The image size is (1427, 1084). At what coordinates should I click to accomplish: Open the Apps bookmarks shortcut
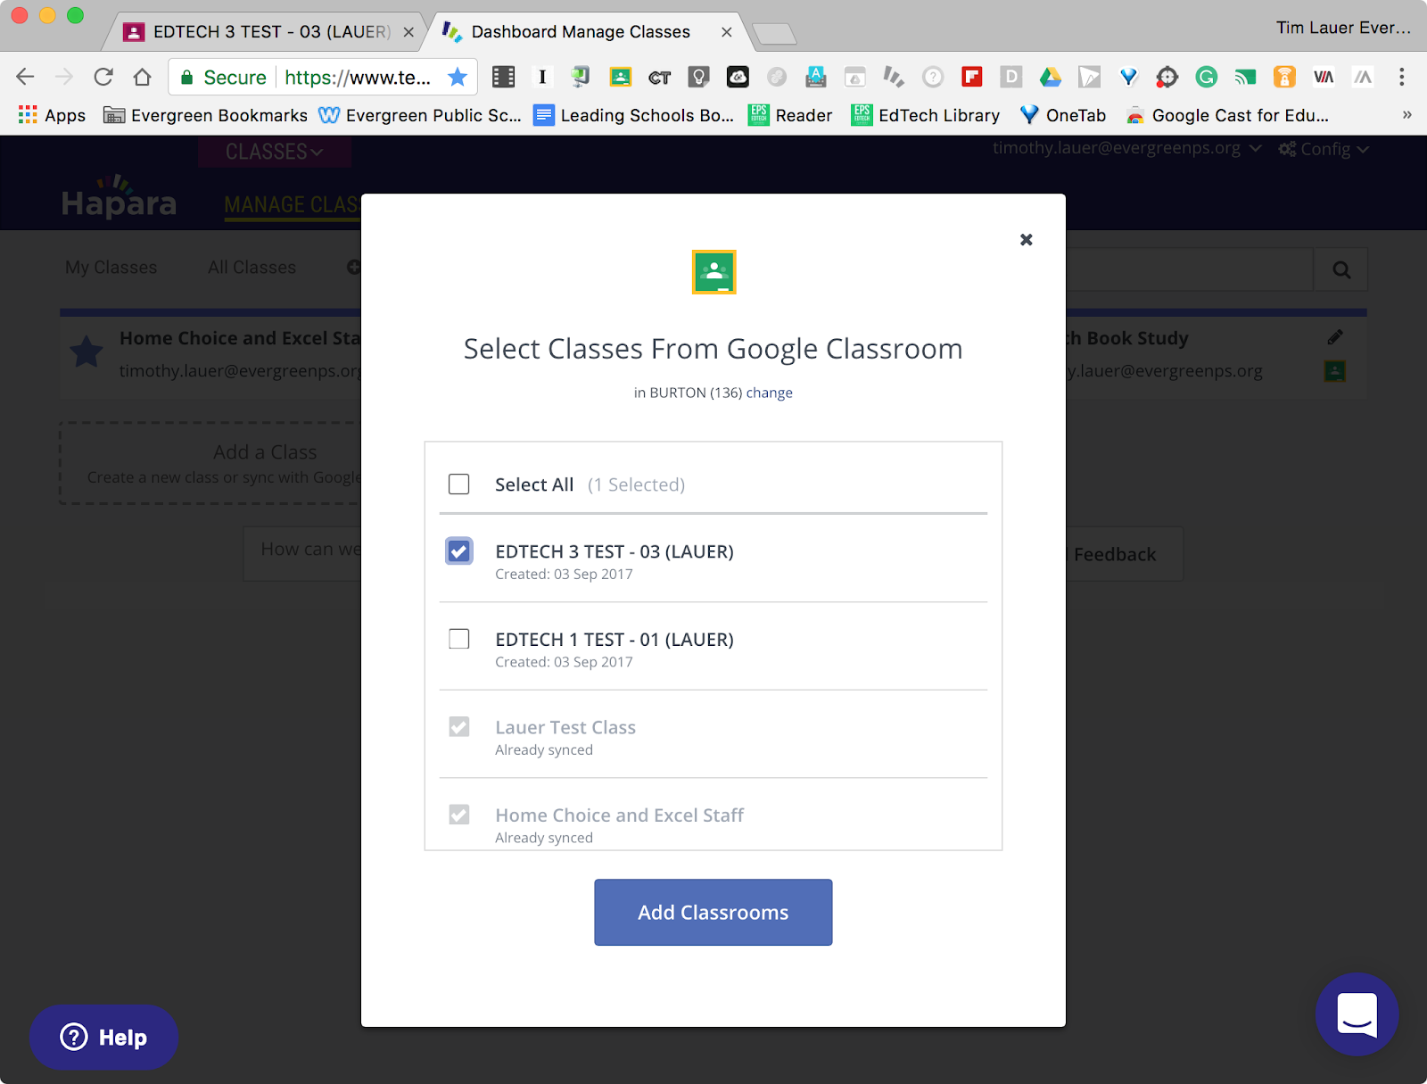click(x=52, y=115)
